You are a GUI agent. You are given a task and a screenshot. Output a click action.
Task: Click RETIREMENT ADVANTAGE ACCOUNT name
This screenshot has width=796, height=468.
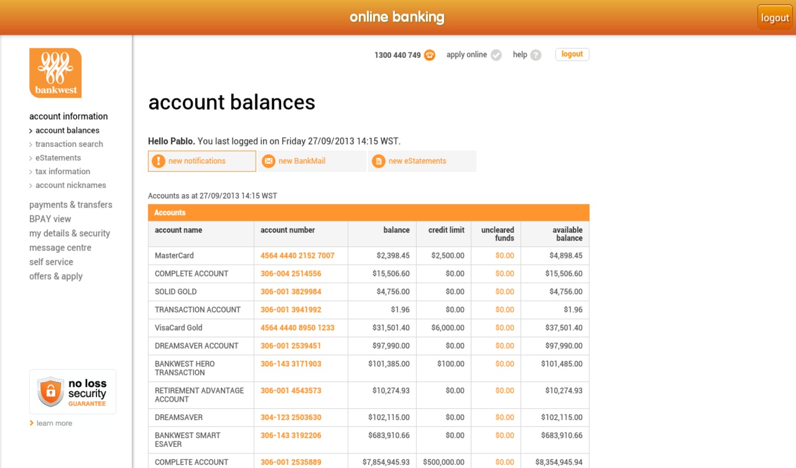[x=199, y=395]
